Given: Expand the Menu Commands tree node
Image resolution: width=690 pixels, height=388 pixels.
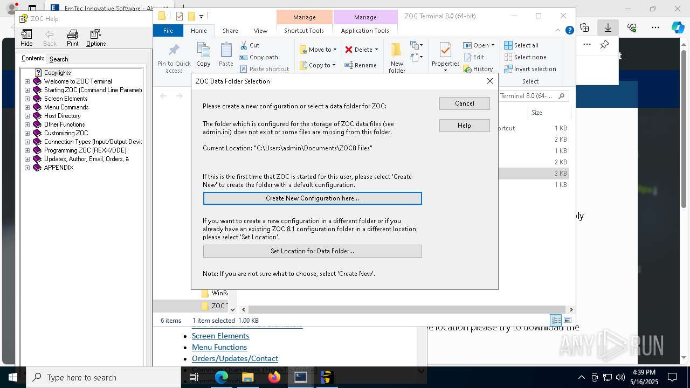Looking at the screenshot, I should (x=27, y=107).
